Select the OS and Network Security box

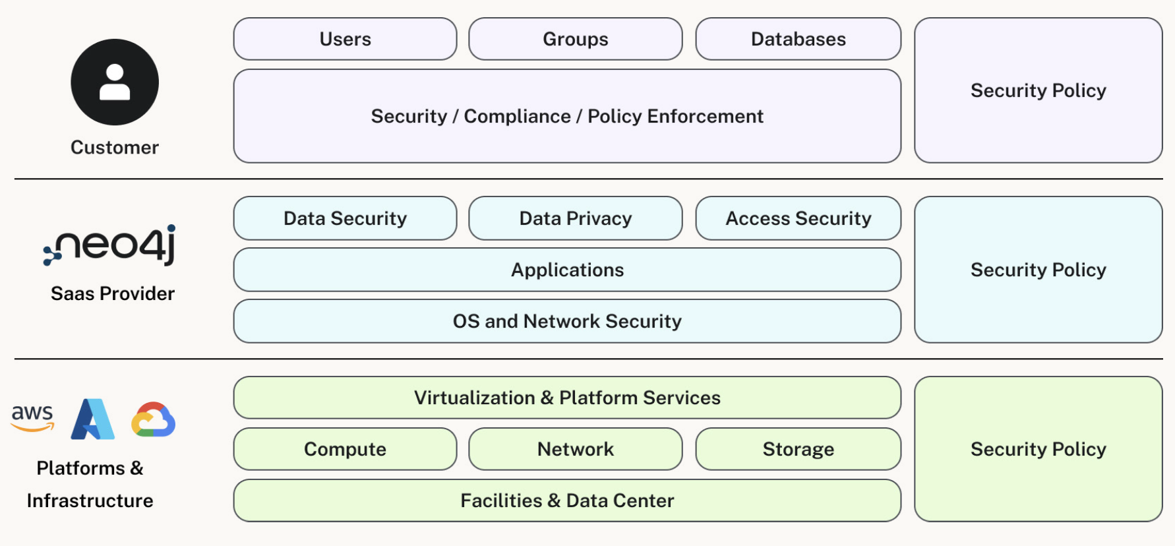tap(567, 322)
